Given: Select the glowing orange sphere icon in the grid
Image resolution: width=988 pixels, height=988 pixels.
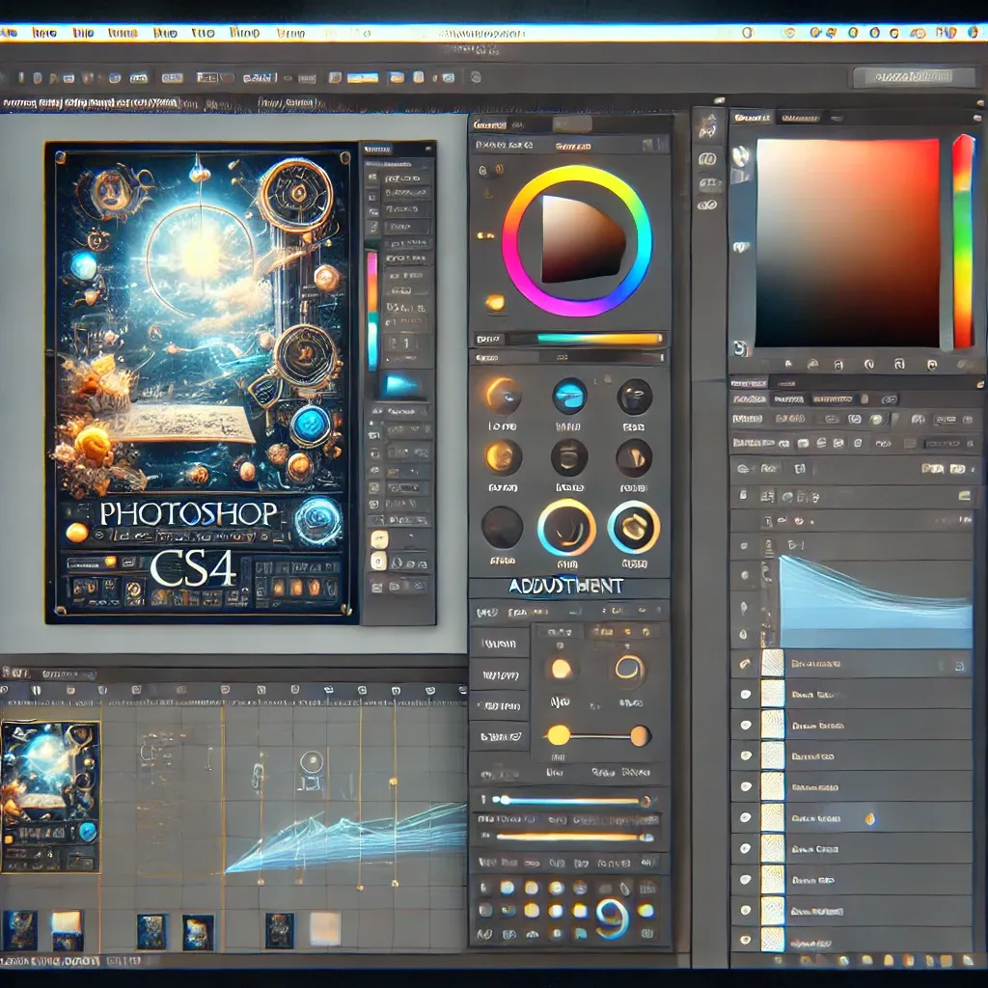Looking at the screenshot, I should pos(503,456).
